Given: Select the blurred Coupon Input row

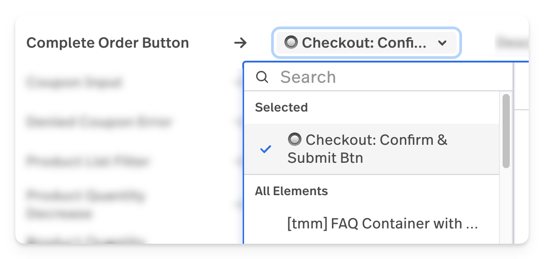Looking at the screenshot, I should (x=74, y=83).
